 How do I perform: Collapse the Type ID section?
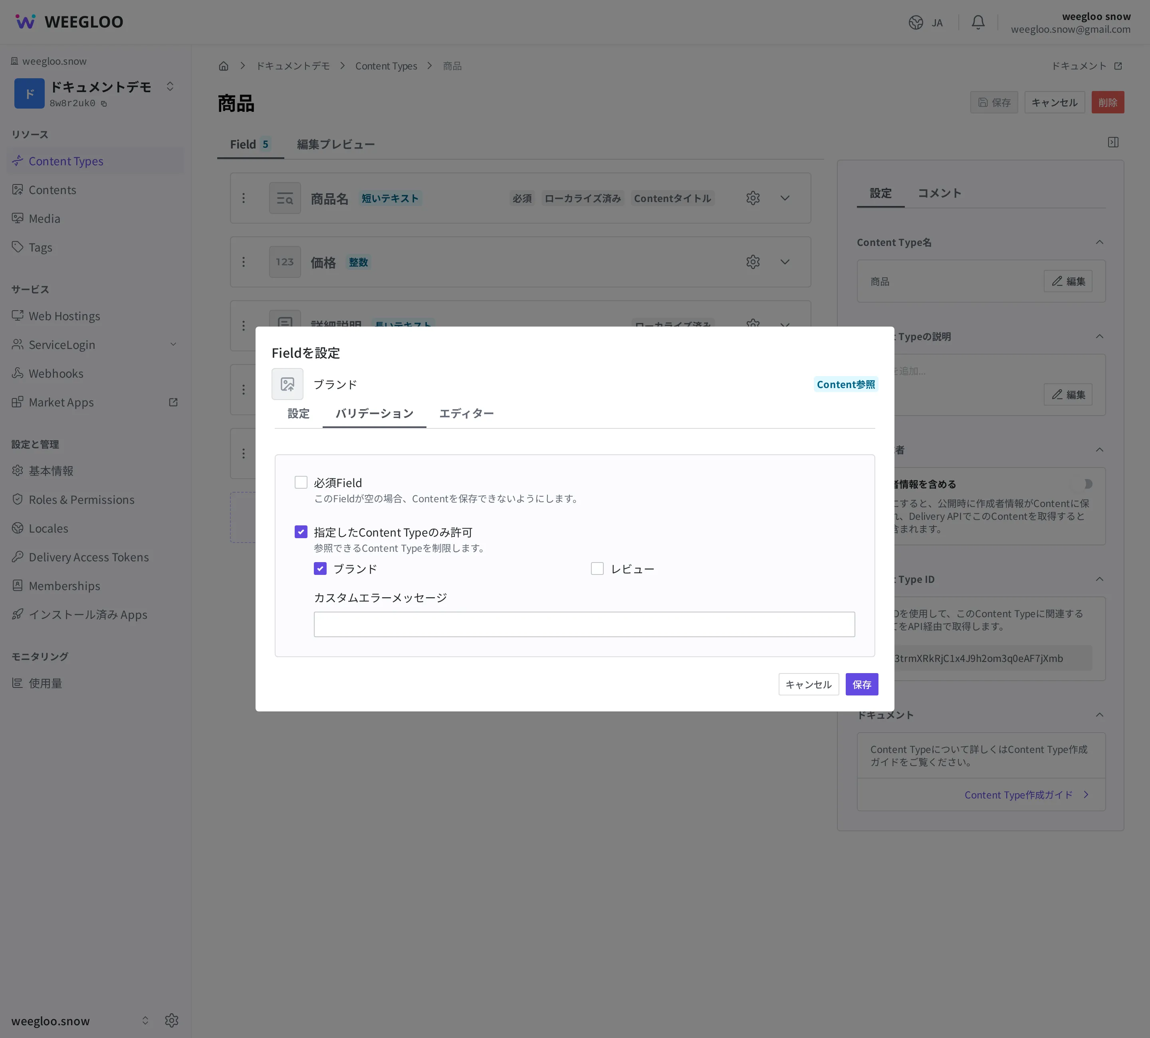tap(1099, 579)
